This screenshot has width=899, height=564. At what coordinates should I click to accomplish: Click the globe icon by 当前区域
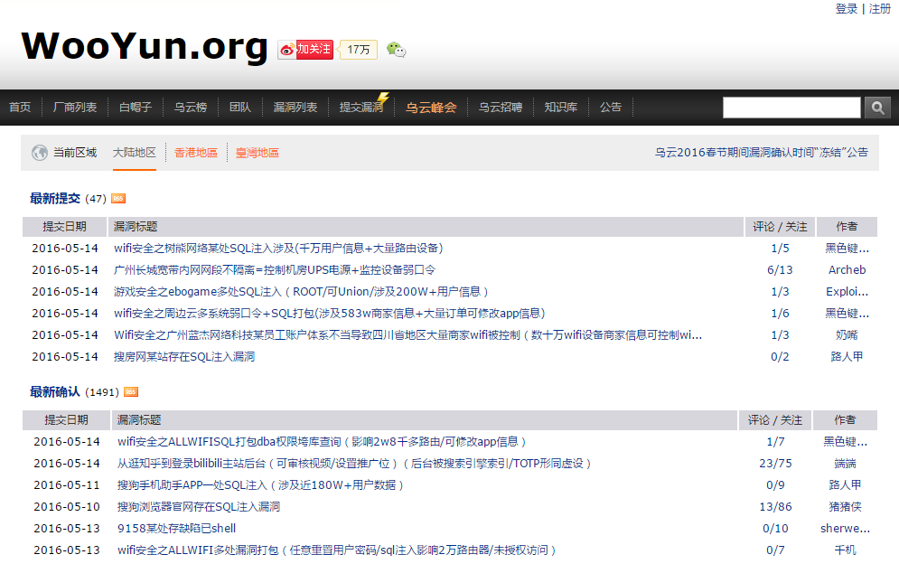pos(40,153)
